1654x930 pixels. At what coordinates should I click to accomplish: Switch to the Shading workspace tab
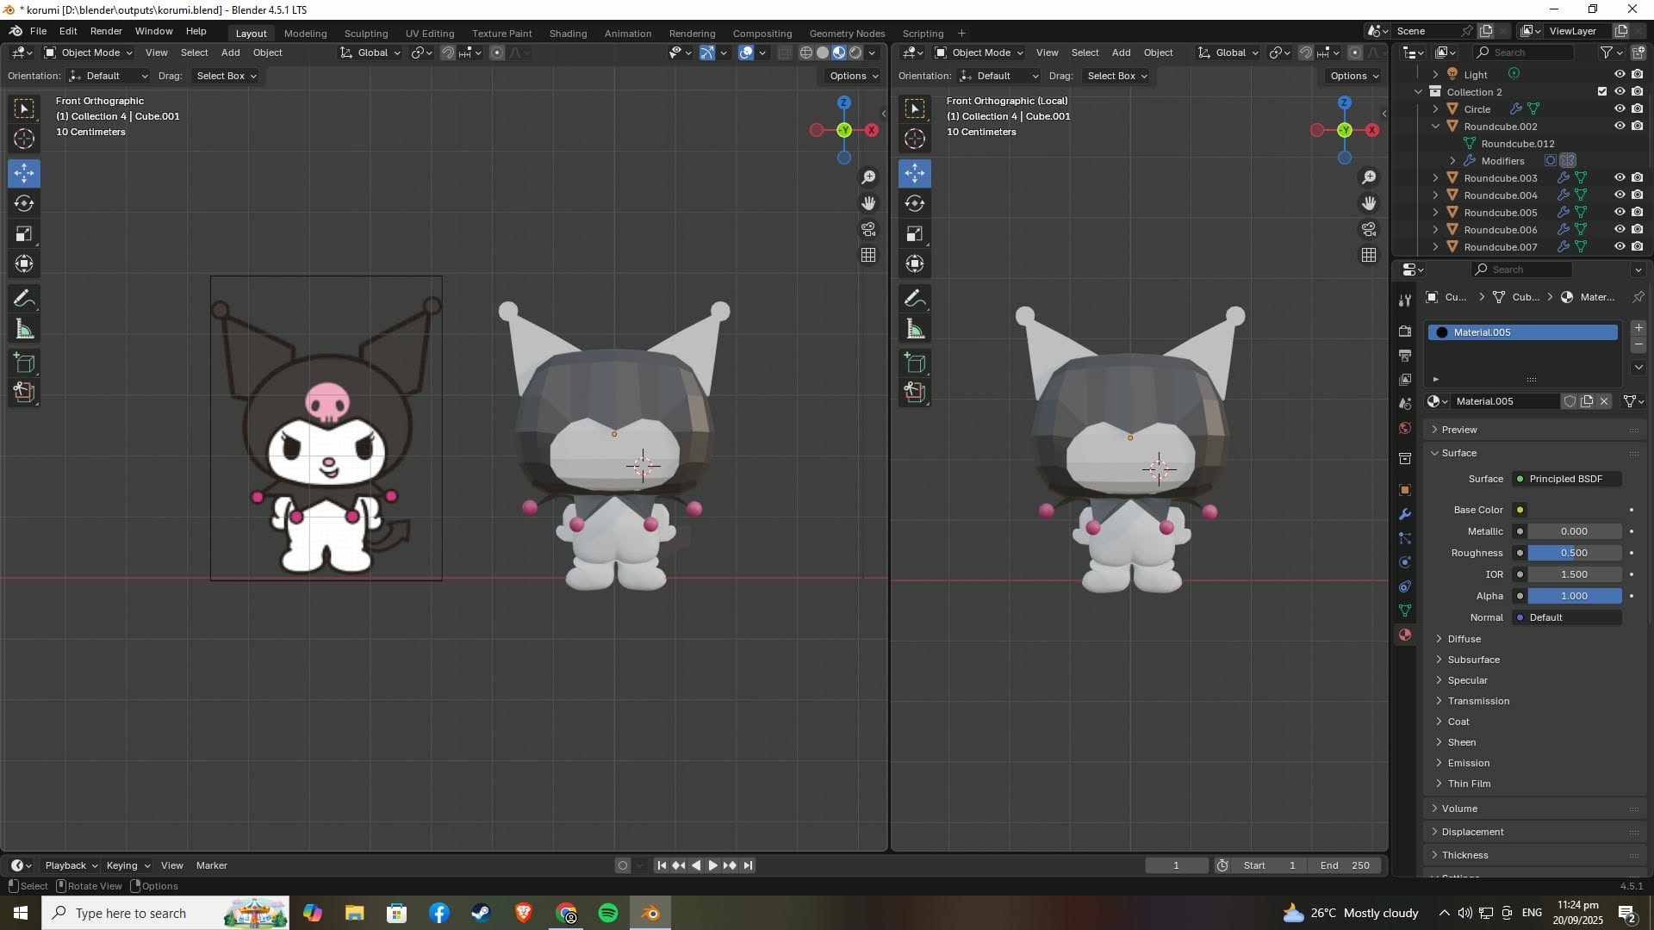(568, 34)
